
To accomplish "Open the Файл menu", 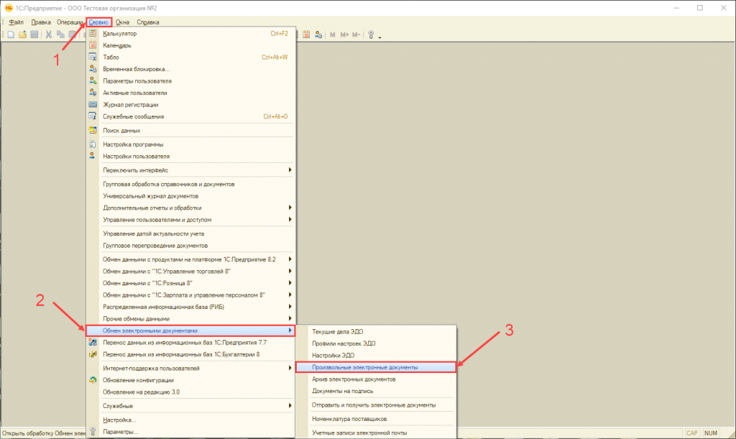I will (16, 22).
